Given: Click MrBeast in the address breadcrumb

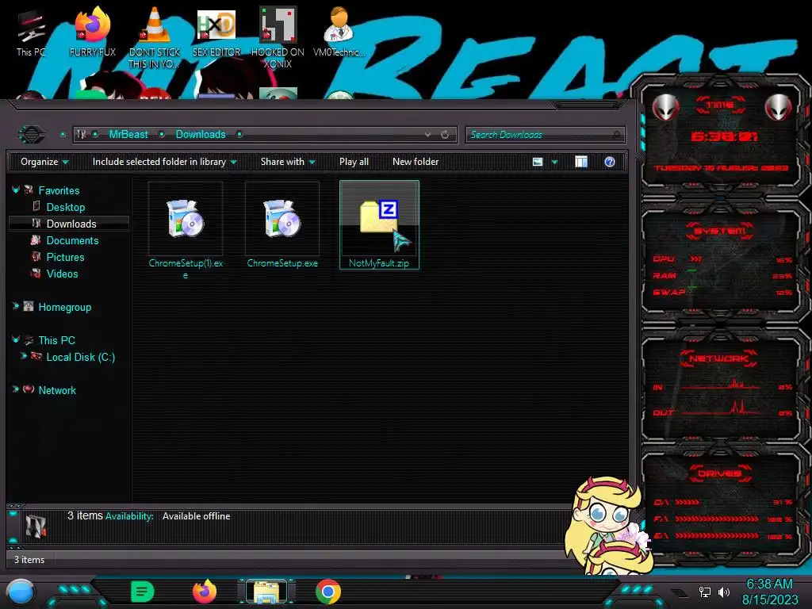Looking at the screenshot, I should (128, 135).
